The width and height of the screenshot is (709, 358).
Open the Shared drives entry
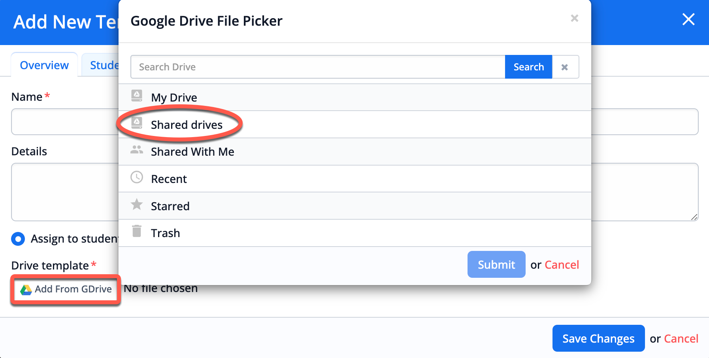coord(355,124)
